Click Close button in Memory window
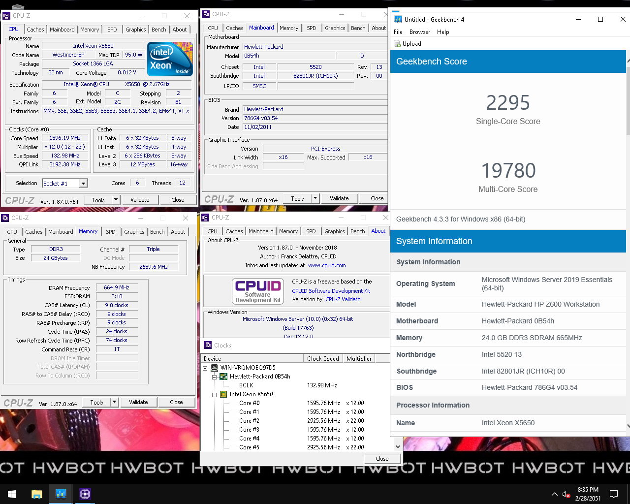630x504 pixels. (176, 402)
